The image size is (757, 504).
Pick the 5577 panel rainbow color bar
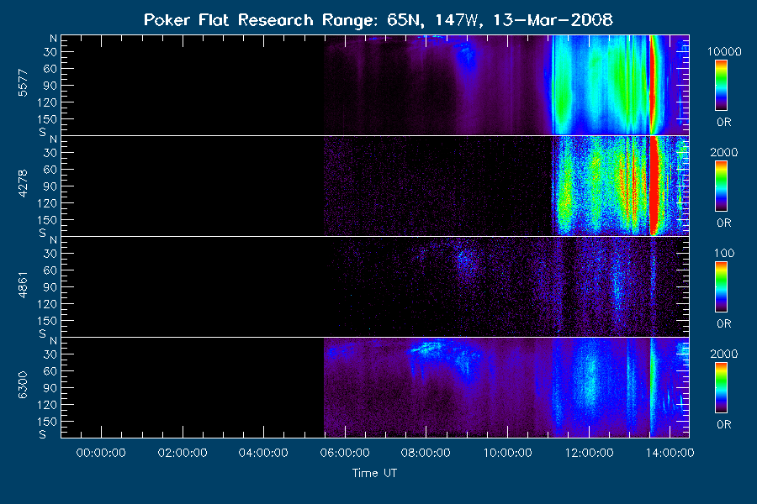pyautogui.click(x=722, y=86)
